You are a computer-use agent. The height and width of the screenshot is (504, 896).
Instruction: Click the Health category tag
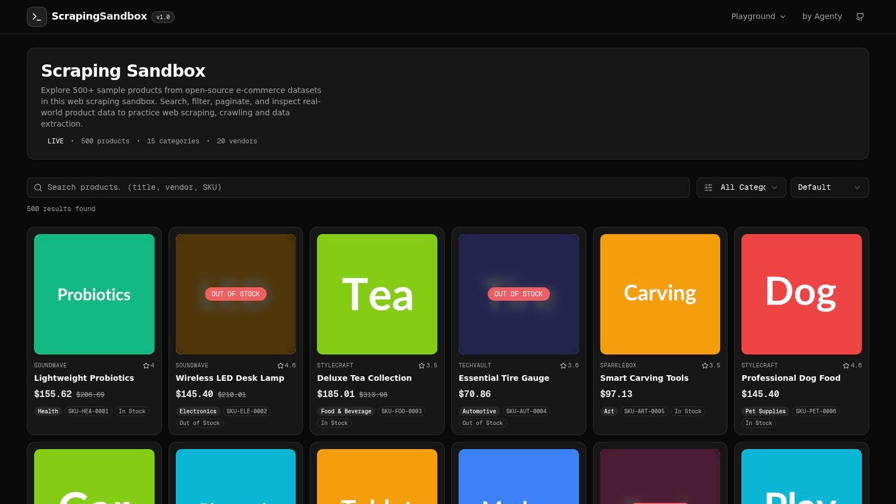48,412
